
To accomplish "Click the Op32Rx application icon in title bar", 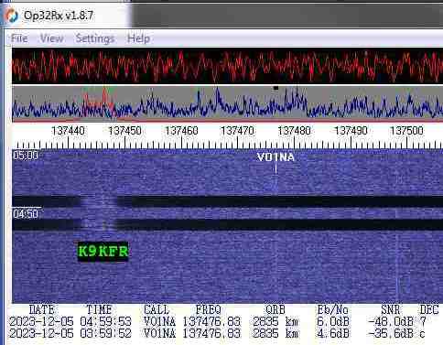I will click(12, 16).
